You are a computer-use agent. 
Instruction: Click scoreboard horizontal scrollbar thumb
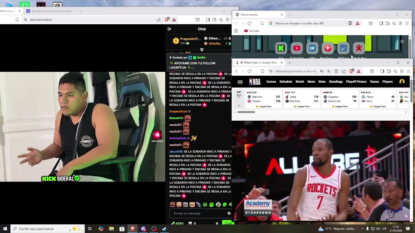246,112
